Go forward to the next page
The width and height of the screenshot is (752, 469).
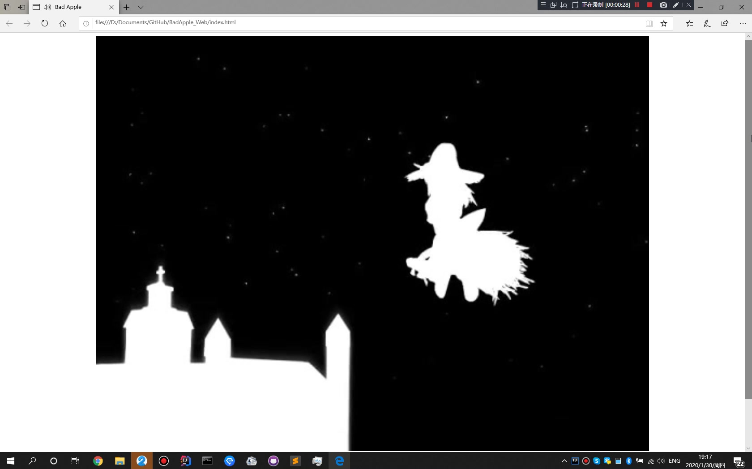27,23
